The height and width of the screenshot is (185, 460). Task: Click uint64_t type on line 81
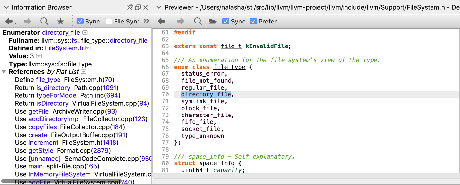pos(196,170)
